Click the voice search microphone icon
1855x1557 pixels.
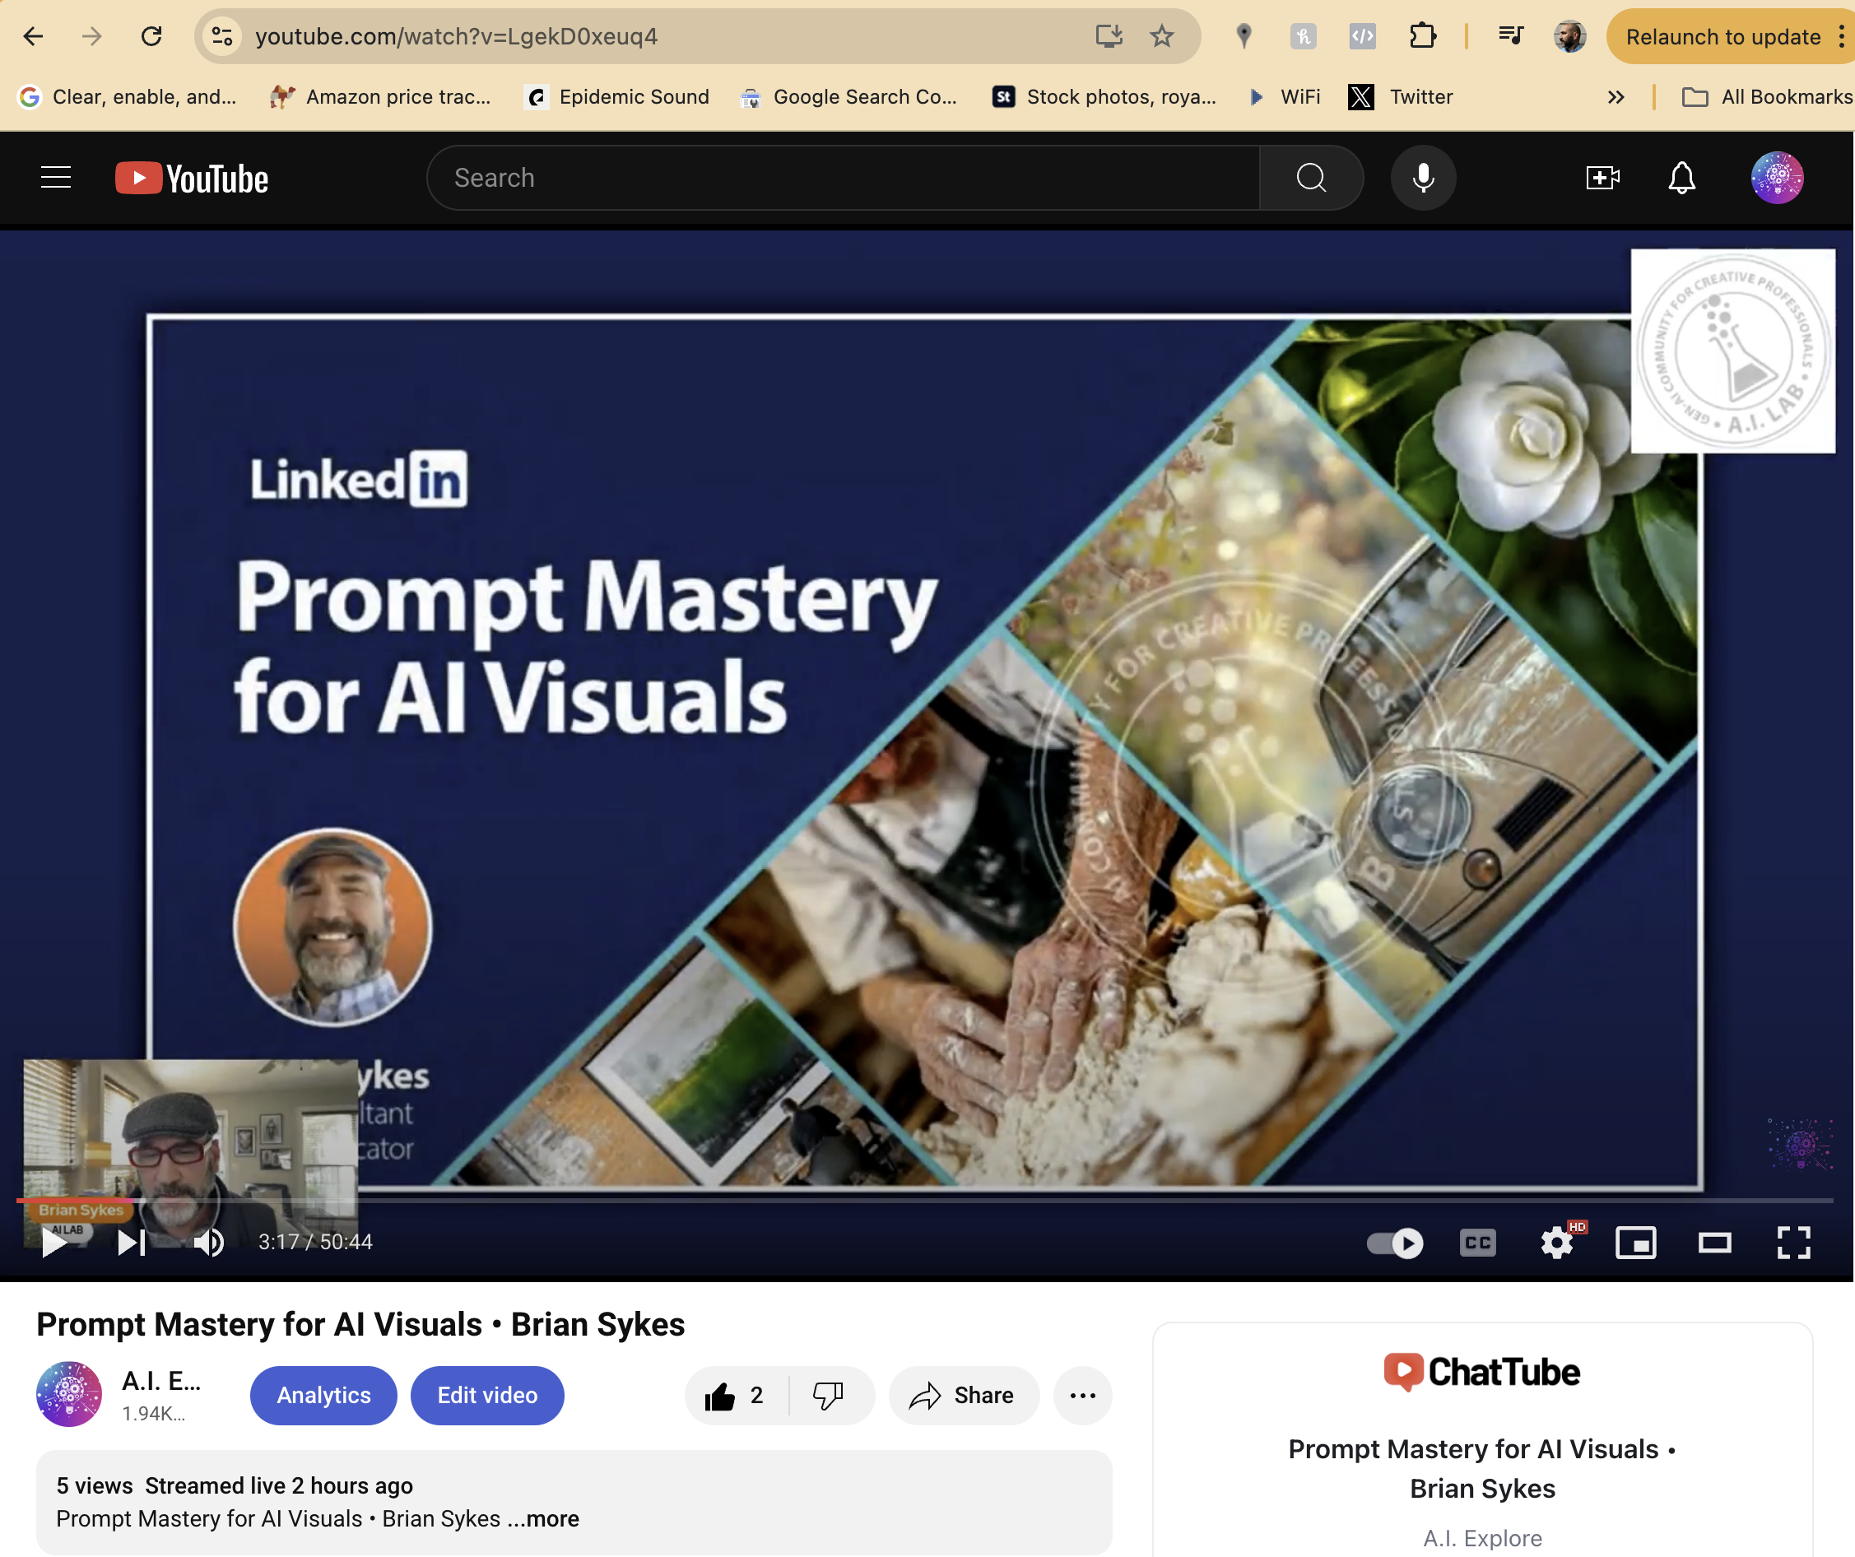(x=1422, y=178)
